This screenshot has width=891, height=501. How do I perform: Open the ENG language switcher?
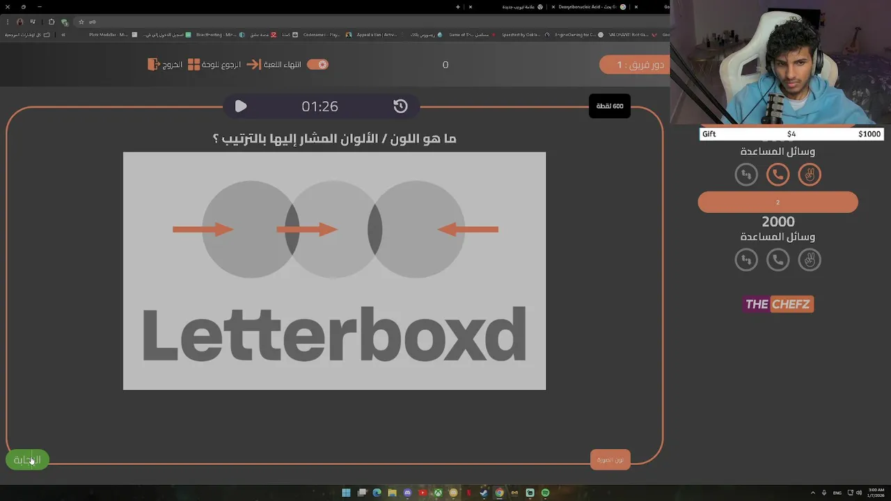tap(838, 493)
